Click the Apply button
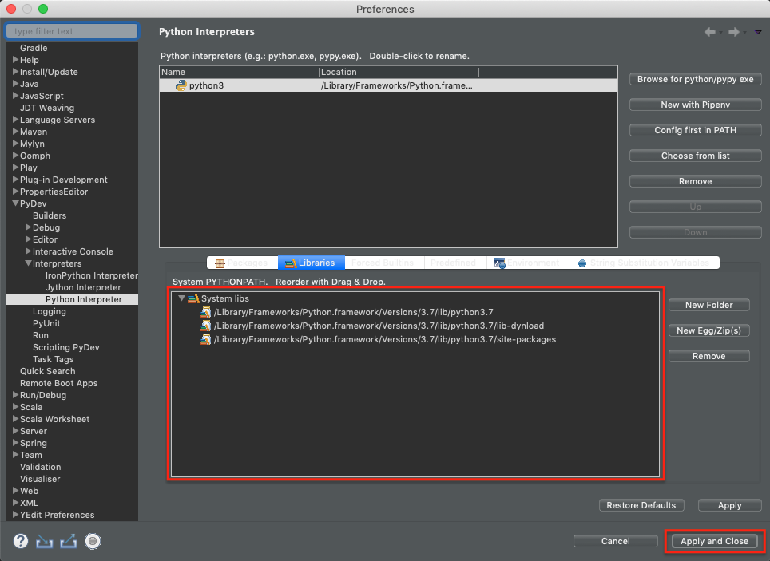 [x=730, y=505]
